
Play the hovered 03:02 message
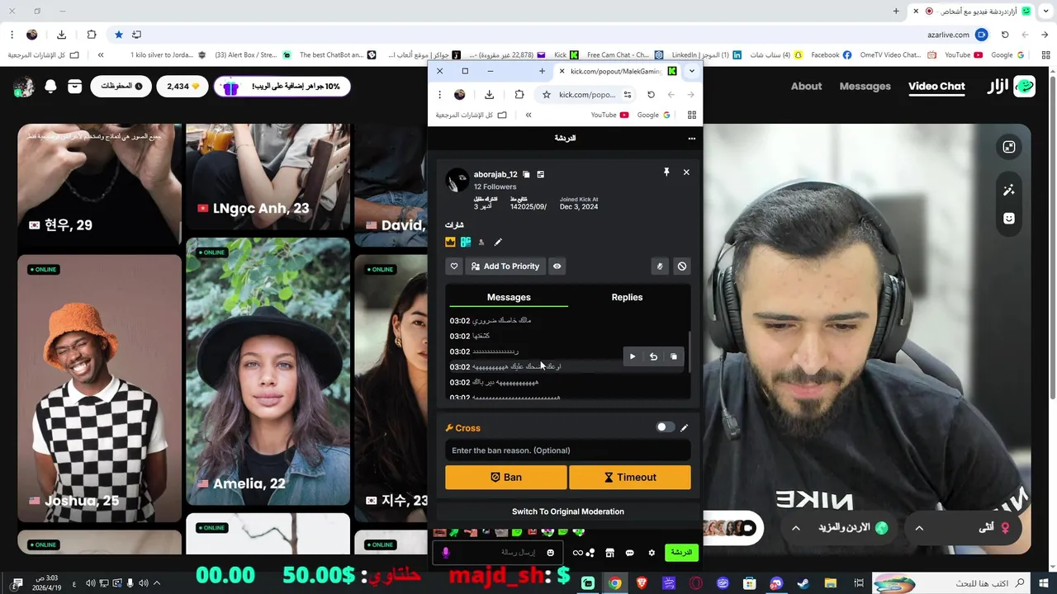pos(633,357)
